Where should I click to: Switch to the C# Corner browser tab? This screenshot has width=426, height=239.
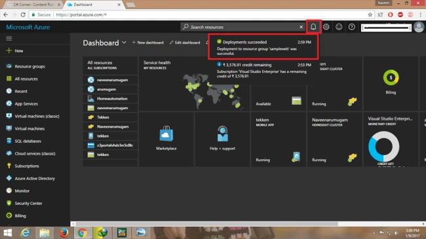(34, 5)
